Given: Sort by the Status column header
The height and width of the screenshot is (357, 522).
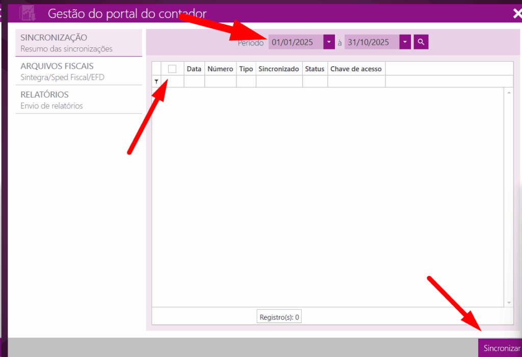Looking at the screenshot, I should (315, 69).
